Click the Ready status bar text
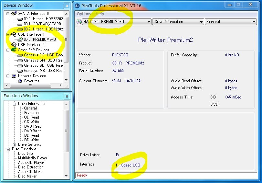 (82, 175)
